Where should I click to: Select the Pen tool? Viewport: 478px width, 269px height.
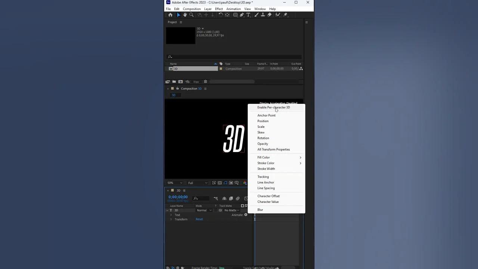click(x=242, y=15)
